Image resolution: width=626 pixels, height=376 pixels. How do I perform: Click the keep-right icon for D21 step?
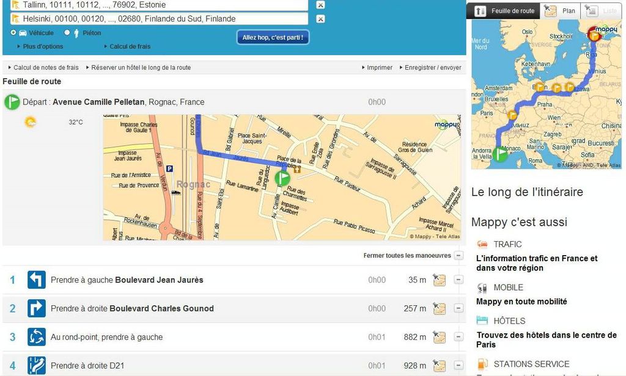(x=36, y=366)
